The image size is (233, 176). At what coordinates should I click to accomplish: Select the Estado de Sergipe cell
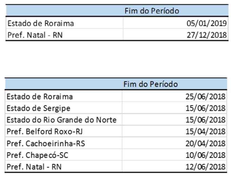click(x=39, y=108)
